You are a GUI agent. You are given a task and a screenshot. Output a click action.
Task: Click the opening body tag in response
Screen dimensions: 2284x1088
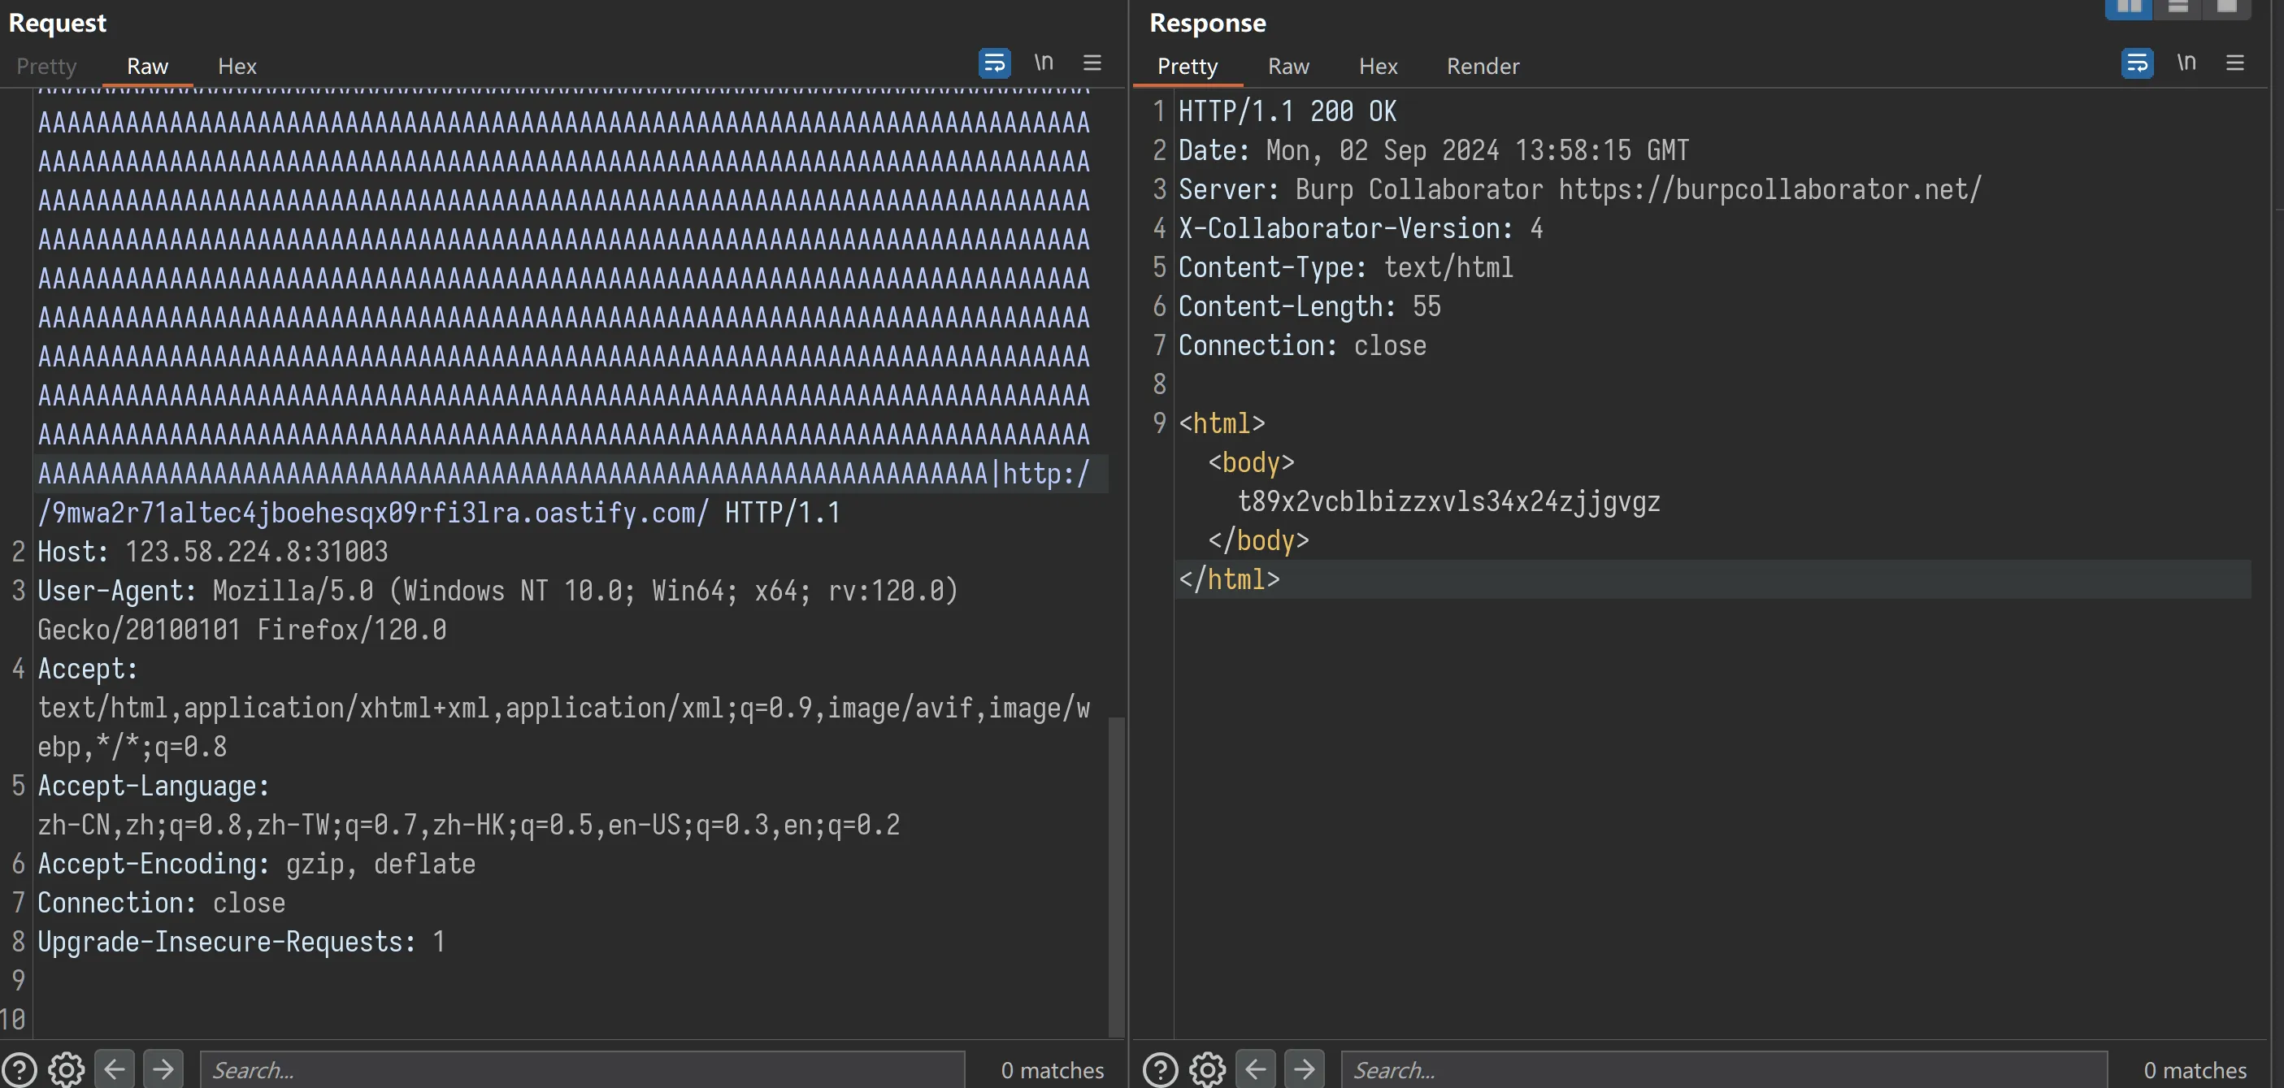(1251, 462)
